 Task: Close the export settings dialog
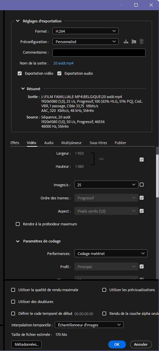[x=151, y=5]
